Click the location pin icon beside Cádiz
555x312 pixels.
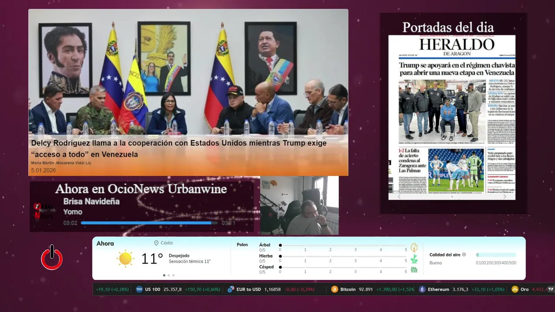[156, 243]
